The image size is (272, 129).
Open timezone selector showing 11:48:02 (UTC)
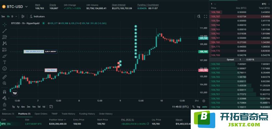(x=180, y=107)
